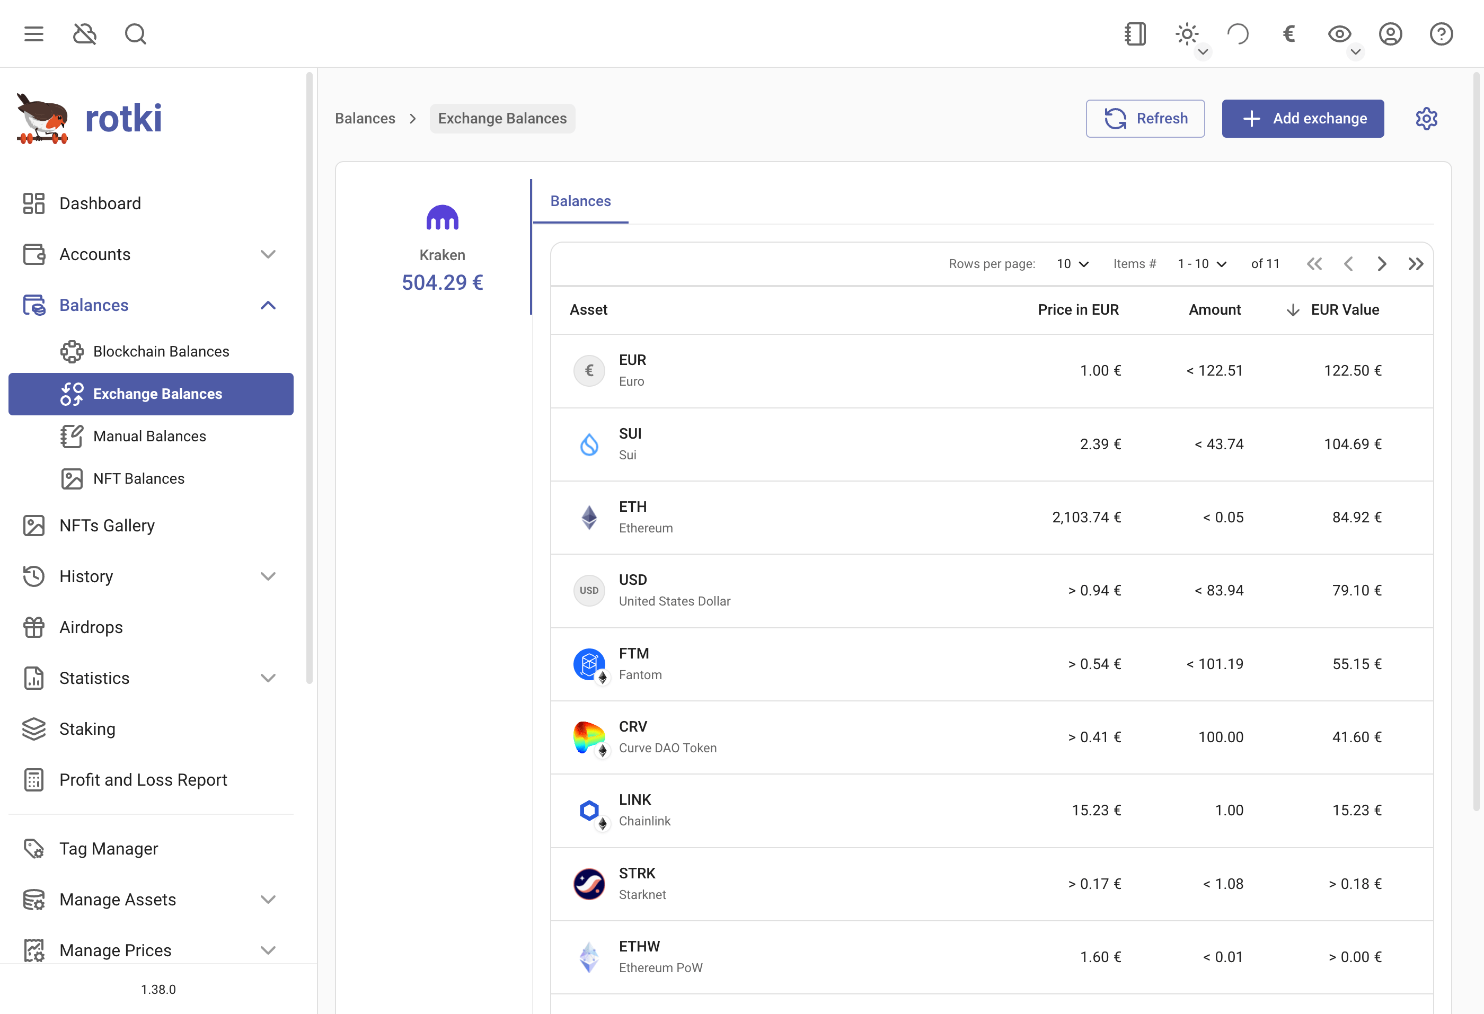Screen dimensions: 1484x1014
Task: Expand the History sidebar section
Action: point(151,576)
